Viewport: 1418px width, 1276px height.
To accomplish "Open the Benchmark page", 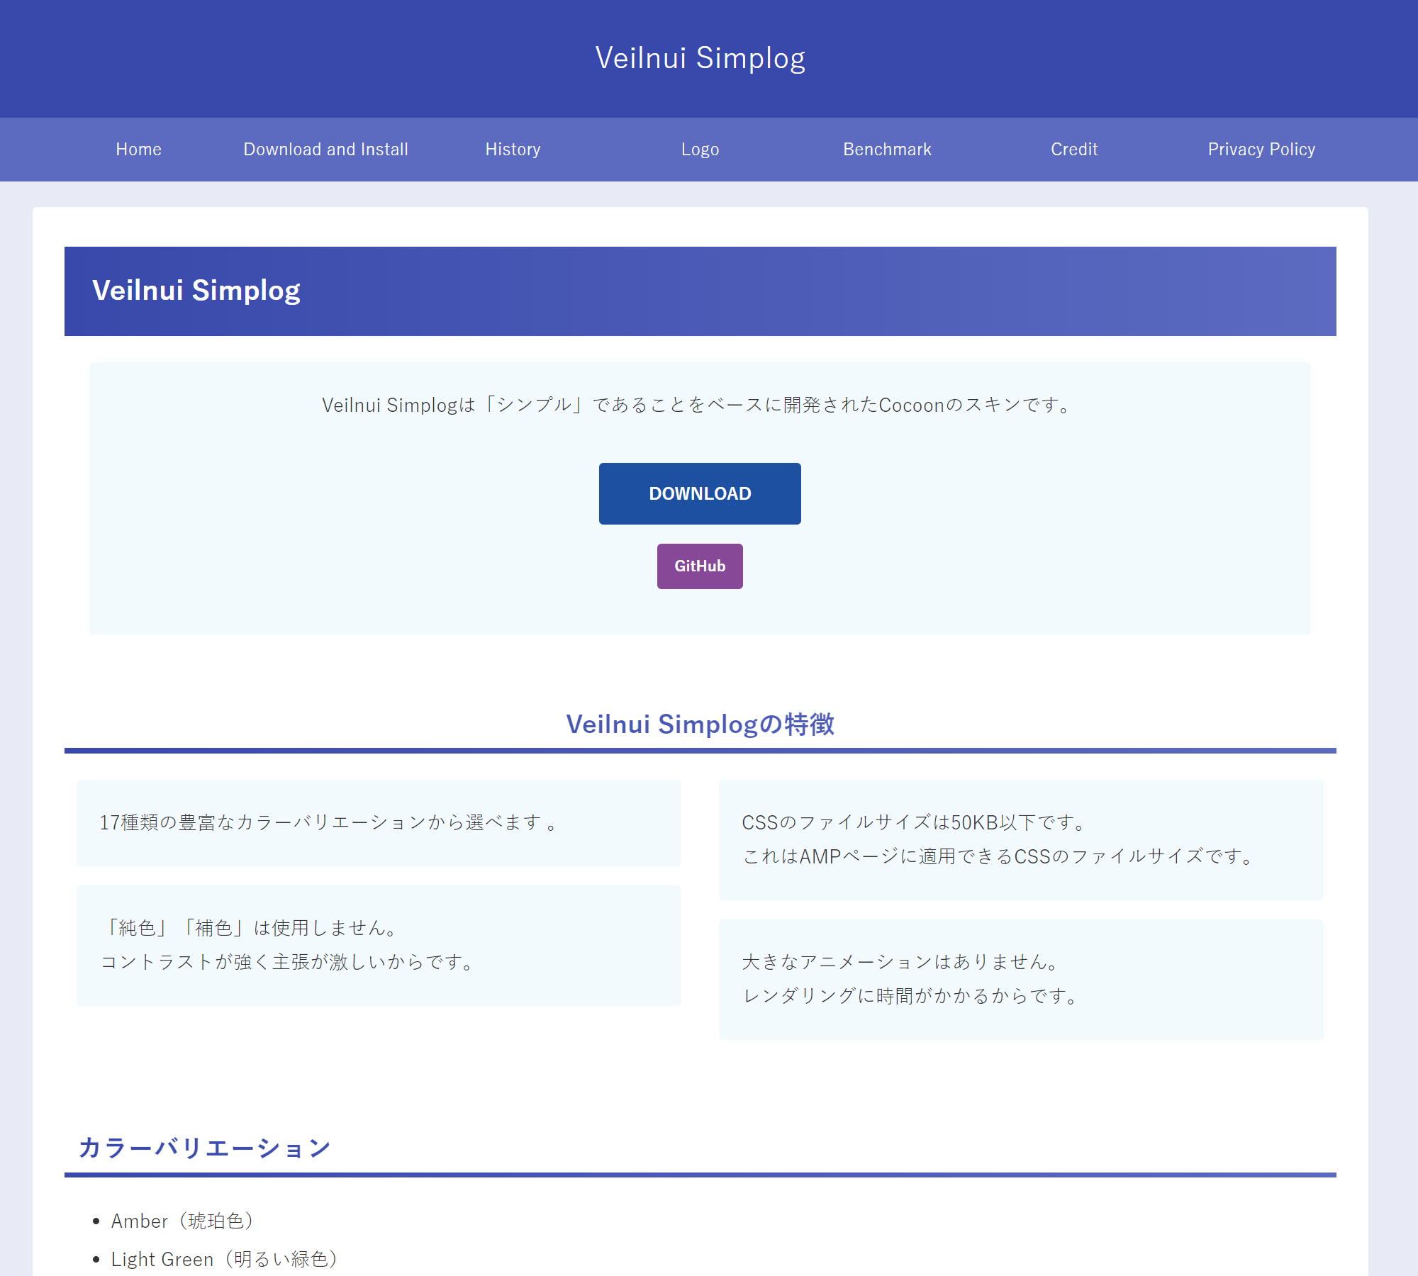I will [888, 150].
